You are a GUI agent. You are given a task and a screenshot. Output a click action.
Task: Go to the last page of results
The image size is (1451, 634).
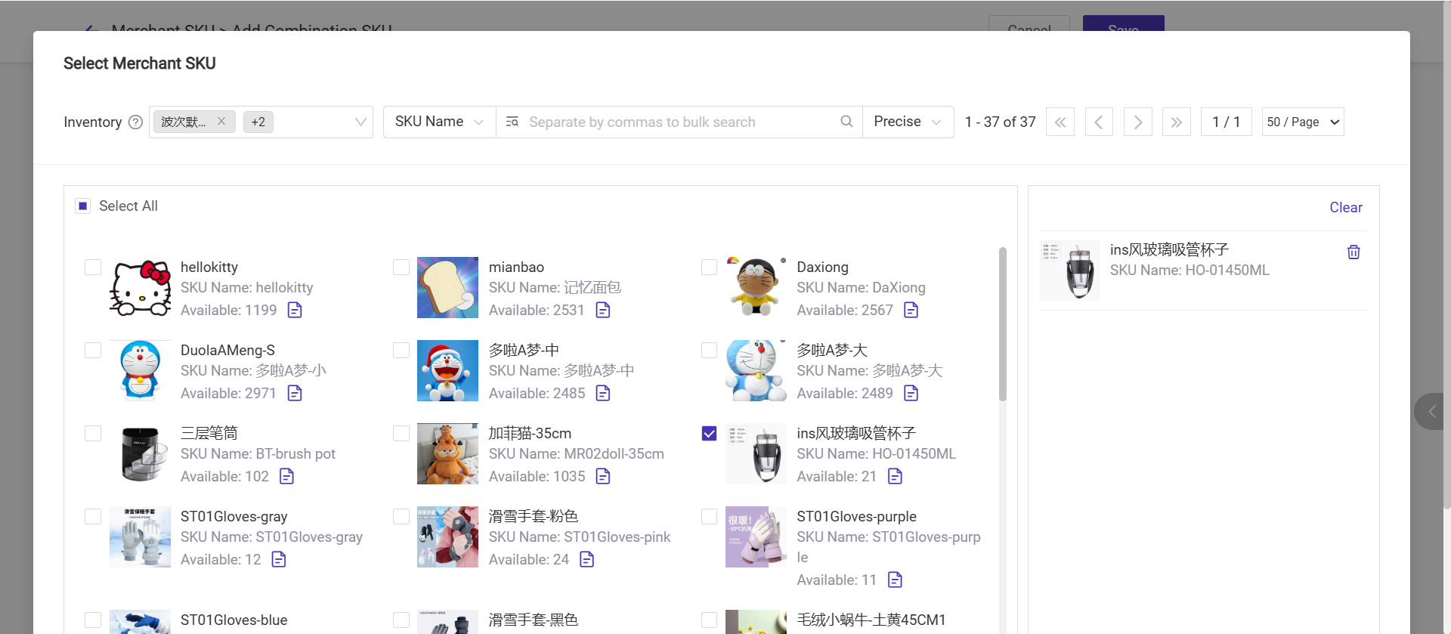[1176, 122]
